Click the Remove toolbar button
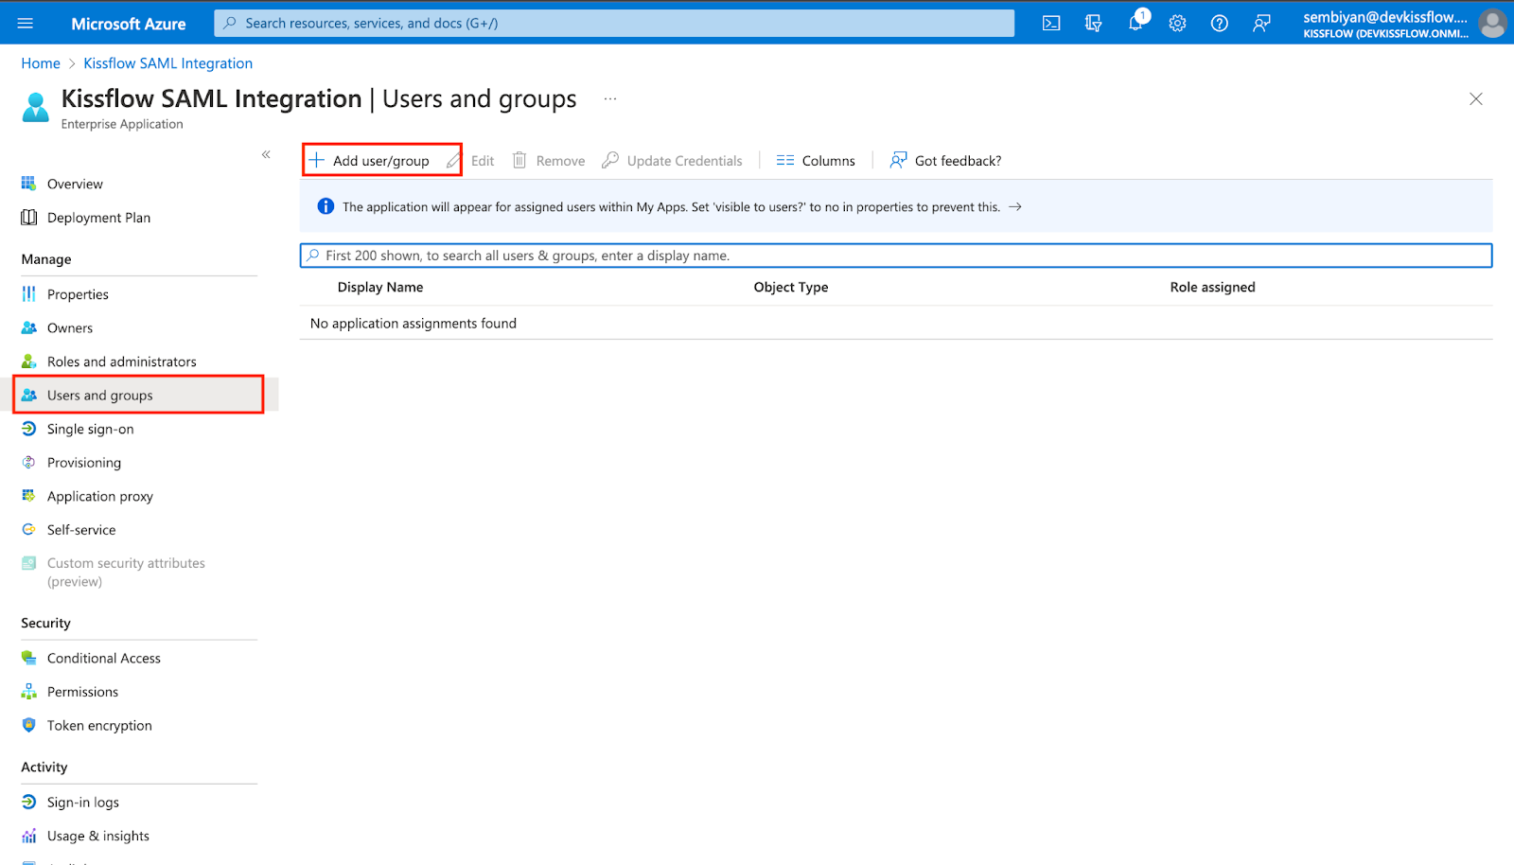This screenshot has width=1514, height=865. click(549, 161)
